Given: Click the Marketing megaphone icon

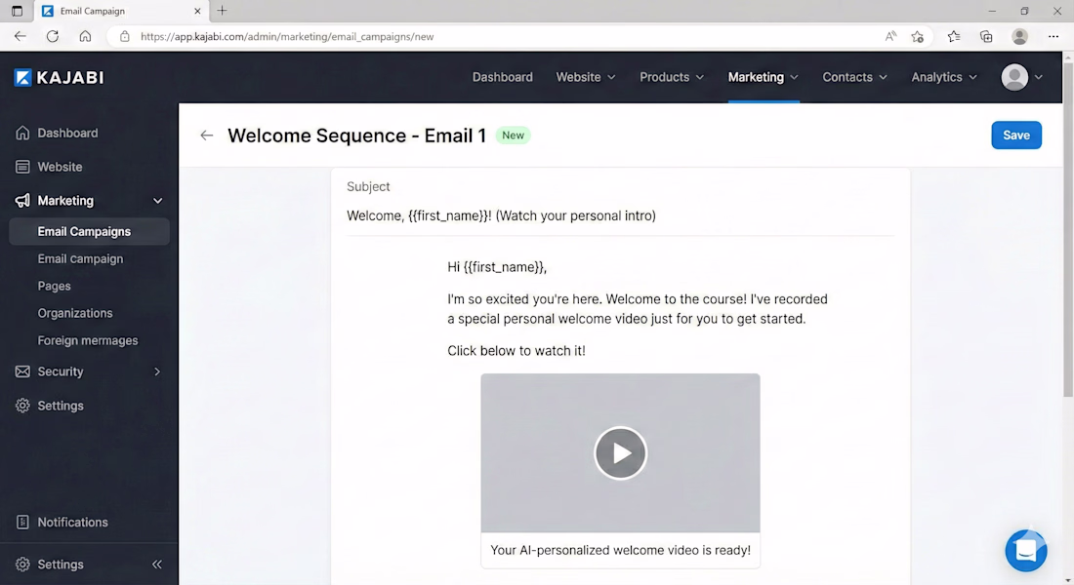Looking at the screenshot, I should (22, 201).
